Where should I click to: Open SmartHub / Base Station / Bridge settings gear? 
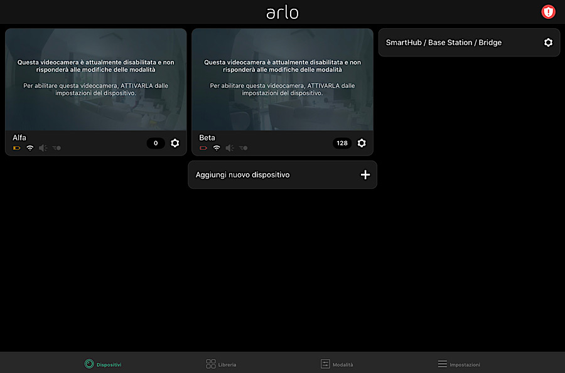click(x=548, y=43)
